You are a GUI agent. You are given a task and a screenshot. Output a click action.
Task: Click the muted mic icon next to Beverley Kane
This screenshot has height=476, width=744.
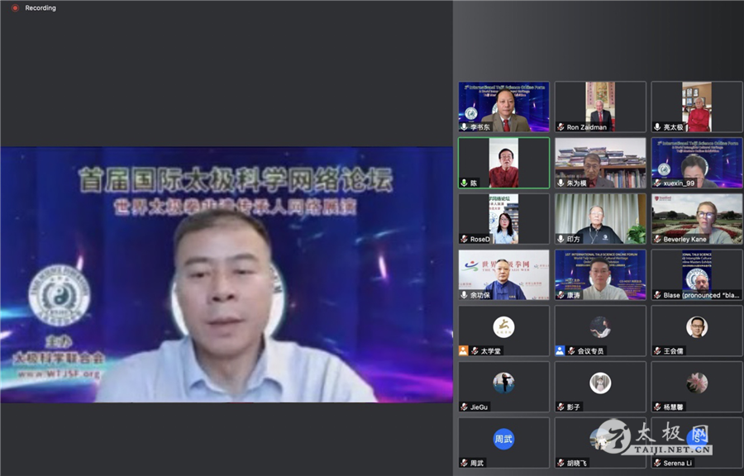coord(657,239)
